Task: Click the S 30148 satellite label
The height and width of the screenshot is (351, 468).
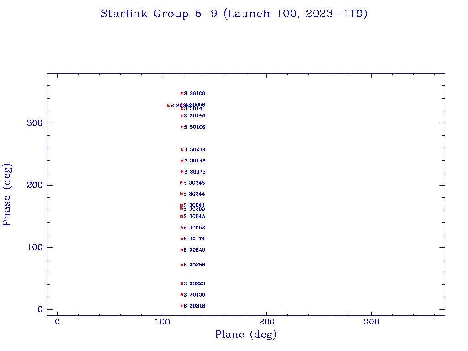Action: [195, 161]
